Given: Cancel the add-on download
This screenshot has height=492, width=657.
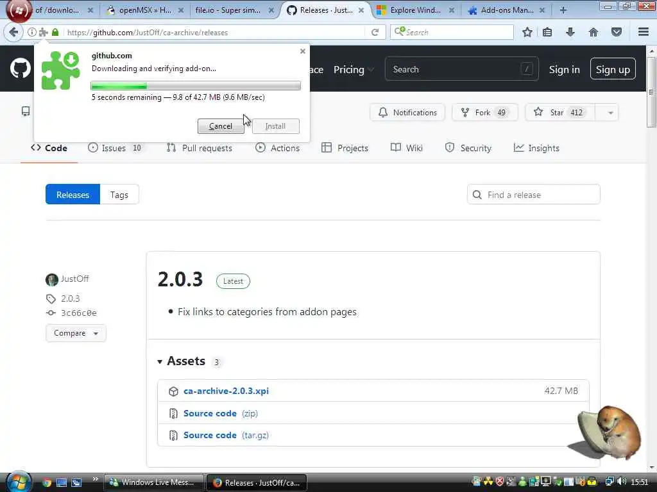Looking at the screenshot, I should pyautogui.click(x=221, y=126).
